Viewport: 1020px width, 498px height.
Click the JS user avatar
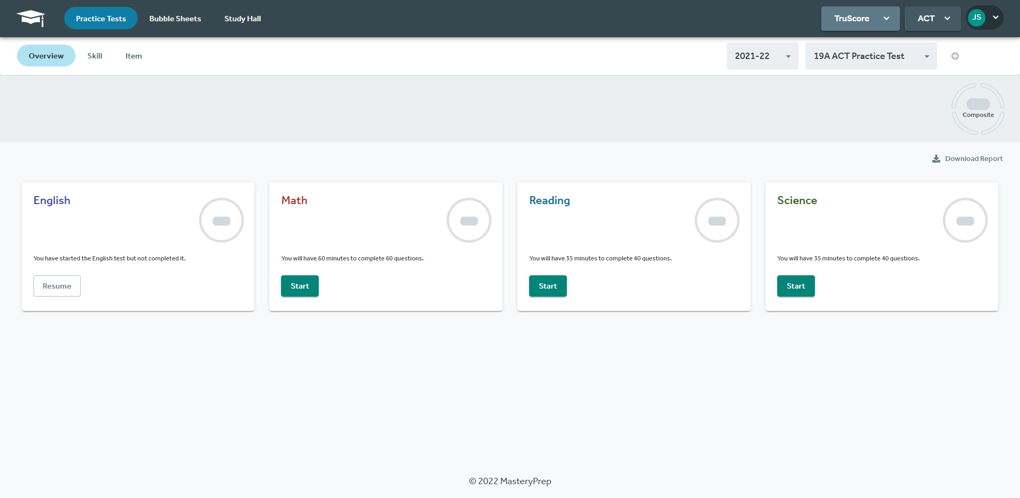click(976, 18)
